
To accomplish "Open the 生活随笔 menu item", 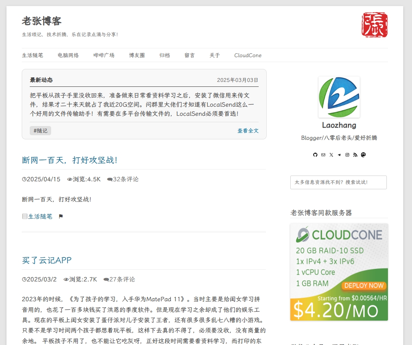I will pyautogui.click(x=32, y=55).
